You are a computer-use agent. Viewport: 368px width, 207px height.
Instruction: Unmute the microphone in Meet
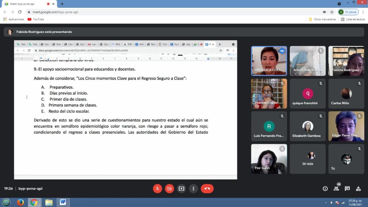157,188
